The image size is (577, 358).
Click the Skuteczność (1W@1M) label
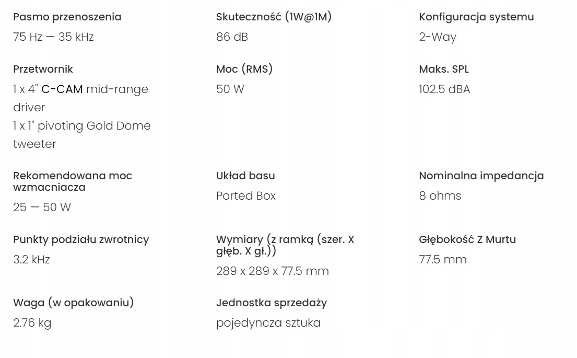tap(274, 17)
